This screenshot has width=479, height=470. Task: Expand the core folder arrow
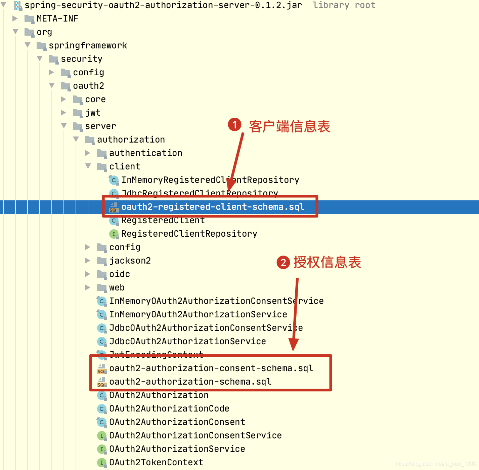[63, 99]
